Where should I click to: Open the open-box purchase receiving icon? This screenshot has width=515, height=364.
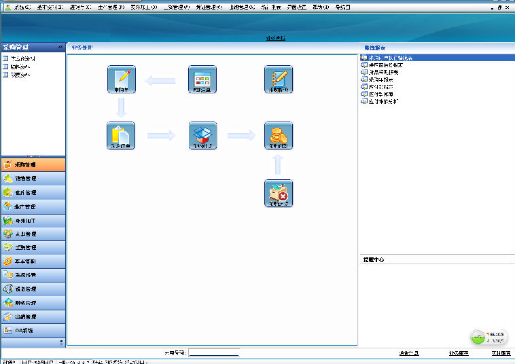click(202, 136)
